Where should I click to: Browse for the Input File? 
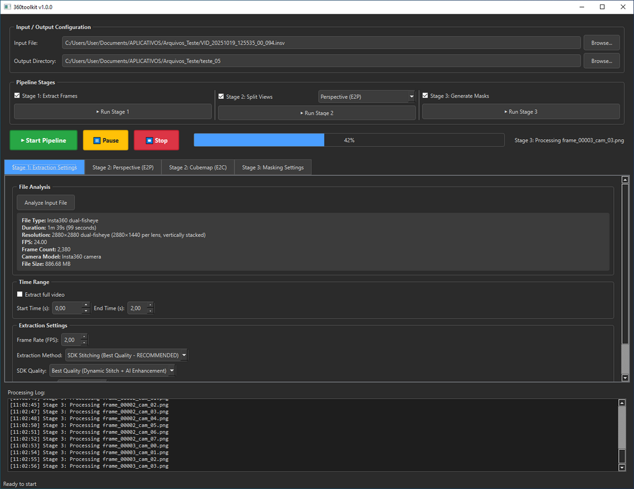(x=601, y=43)
